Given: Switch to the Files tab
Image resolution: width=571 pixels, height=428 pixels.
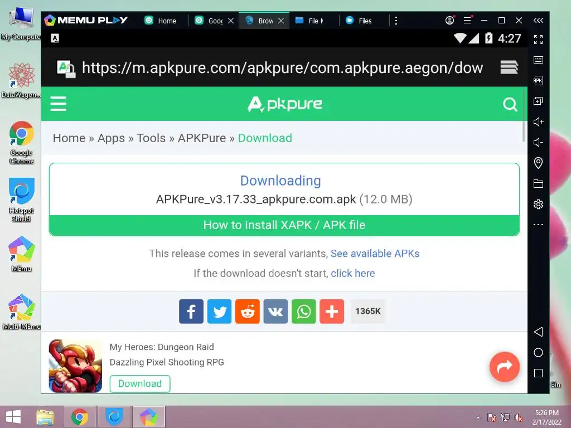Looking at the screenshot, I should pos(359,21).
